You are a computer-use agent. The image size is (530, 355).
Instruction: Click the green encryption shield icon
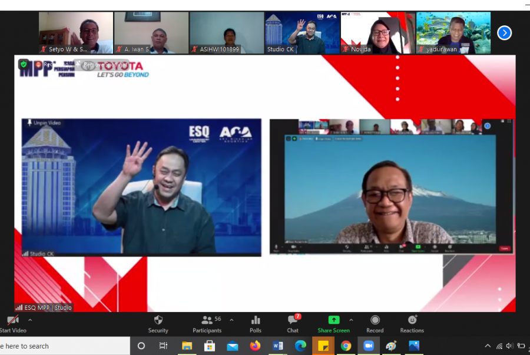coord(24,65)
